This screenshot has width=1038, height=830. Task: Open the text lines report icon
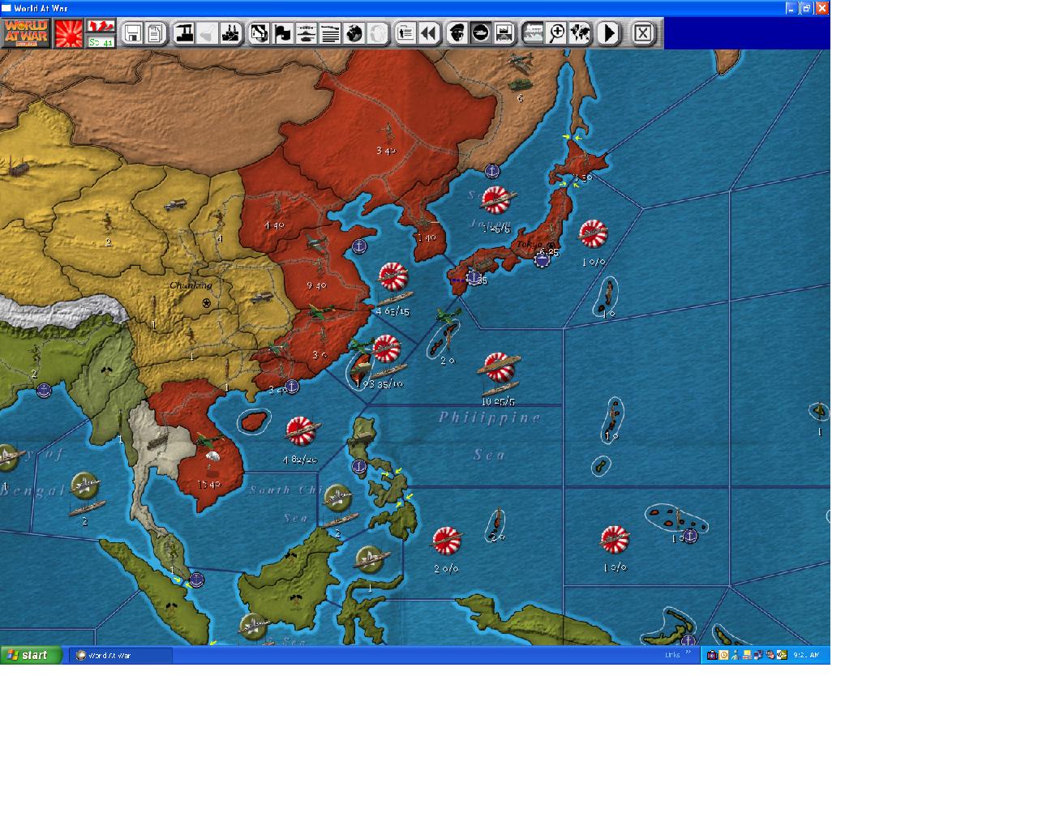[x=330, y=33]
